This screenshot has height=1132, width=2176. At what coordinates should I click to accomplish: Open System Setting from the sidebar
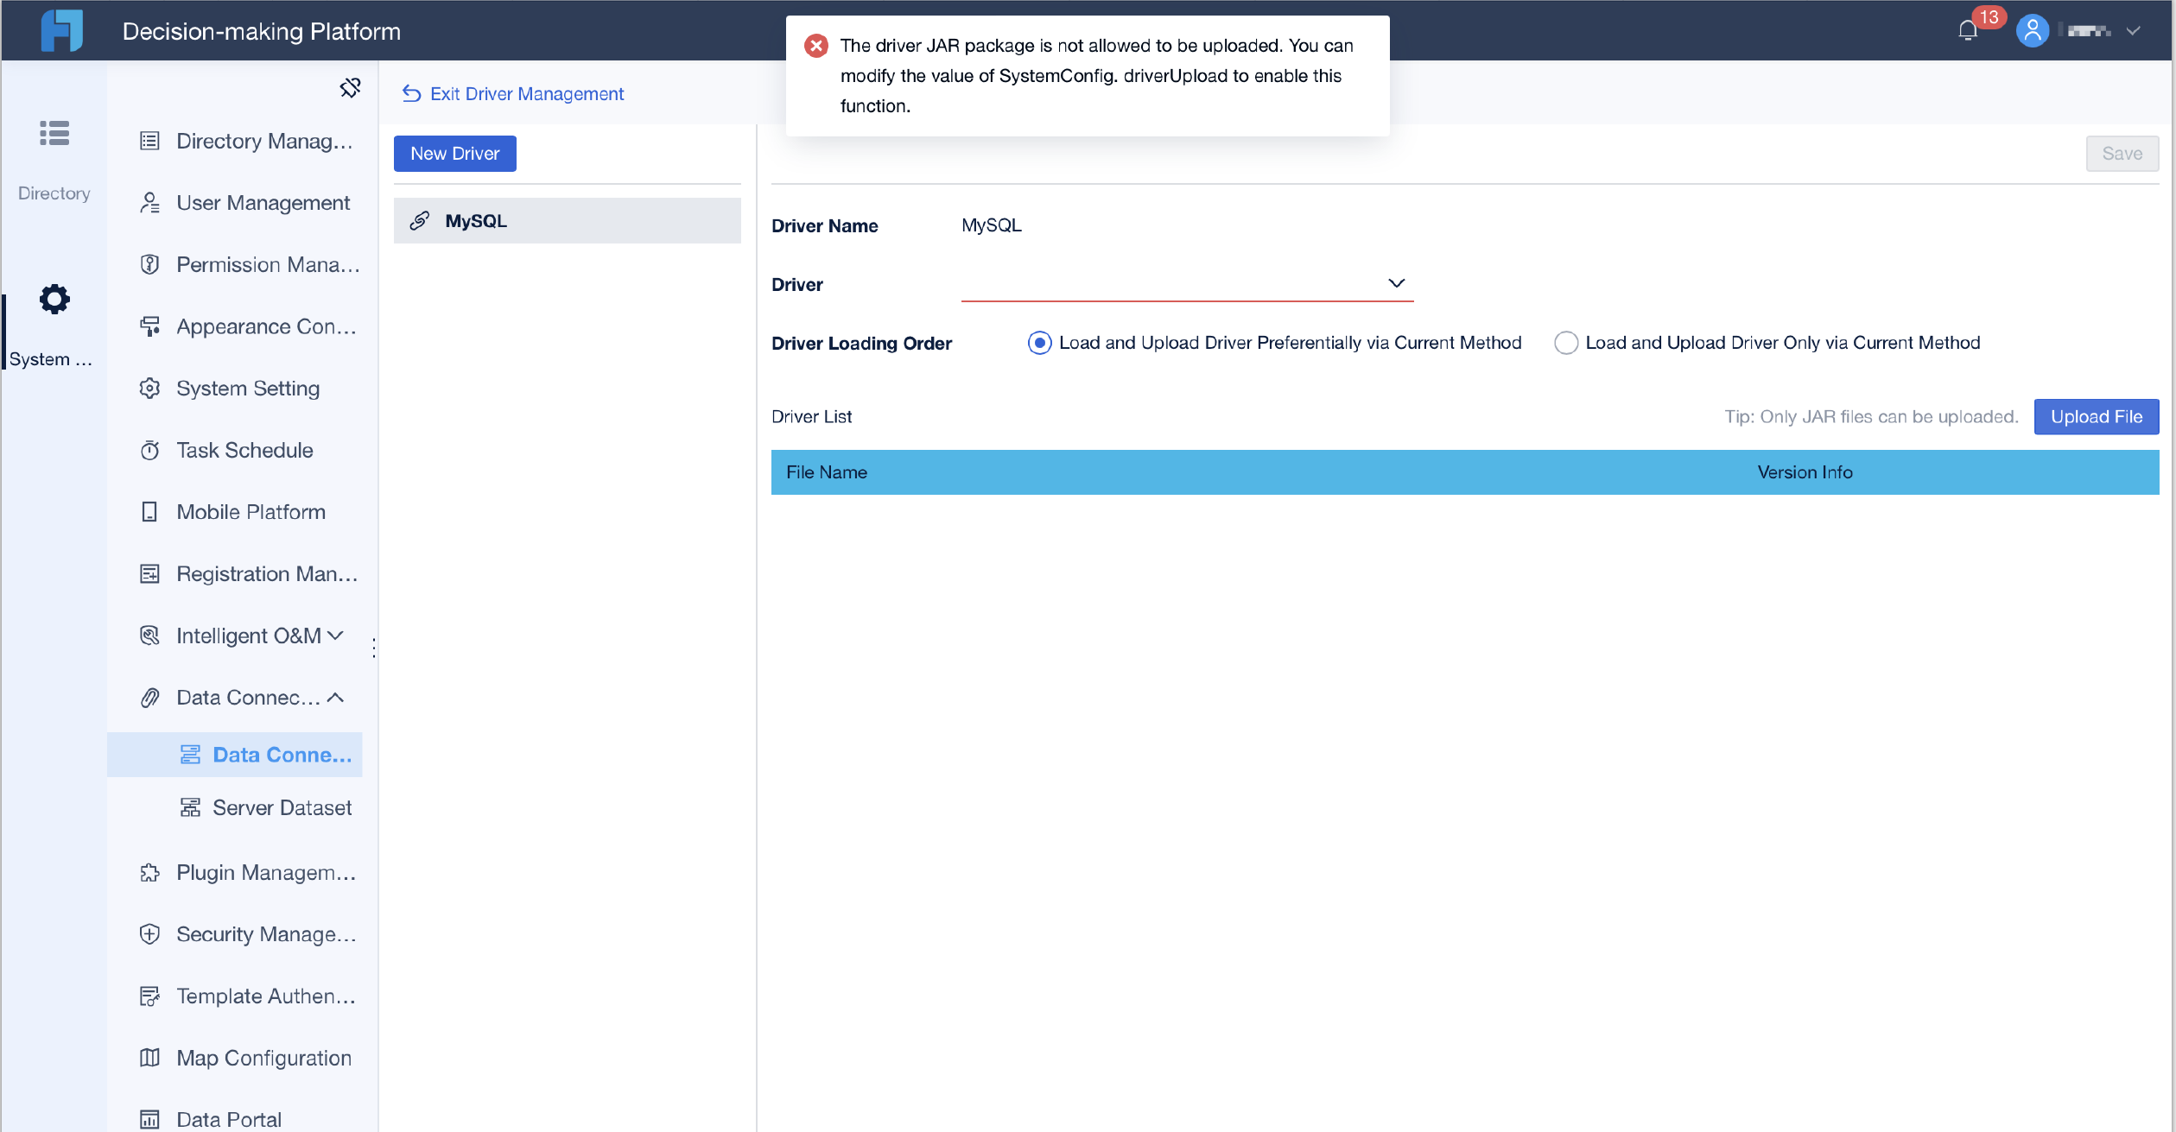247,388
